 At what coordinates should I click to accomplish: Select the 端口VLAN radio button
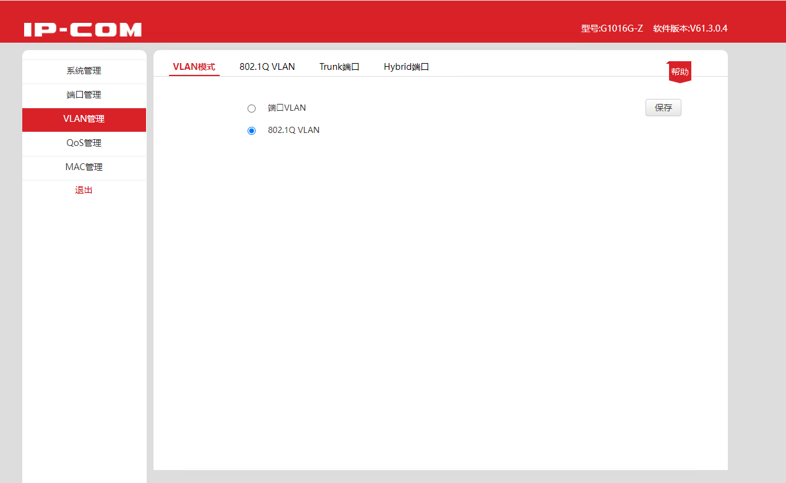pyautogui.click(x=251, y=108)
